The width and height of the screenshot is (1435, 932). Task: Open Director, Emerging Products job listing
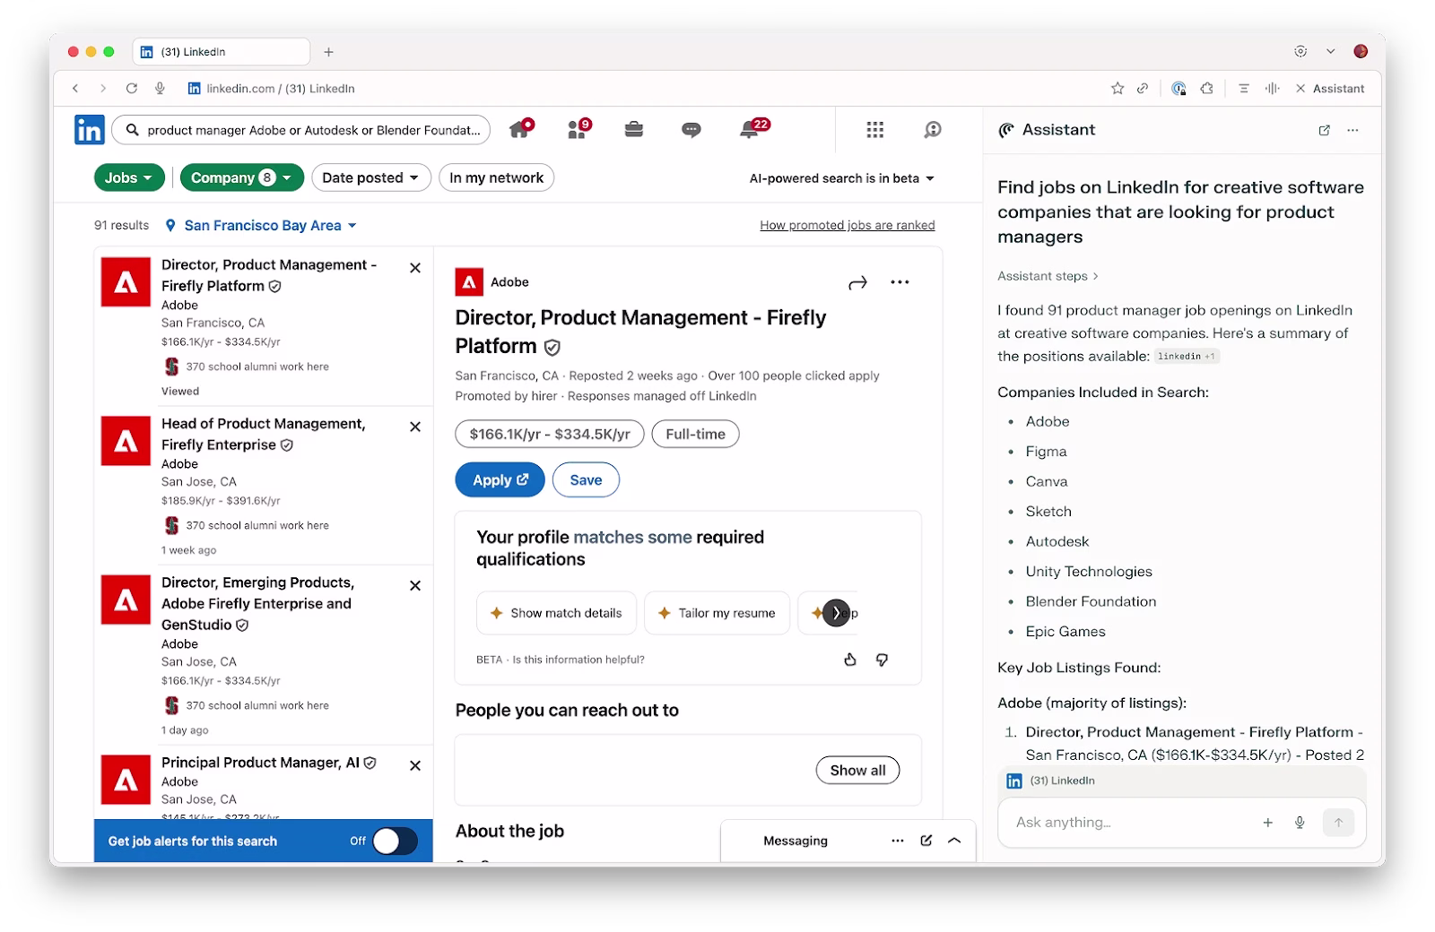[258, 603]
